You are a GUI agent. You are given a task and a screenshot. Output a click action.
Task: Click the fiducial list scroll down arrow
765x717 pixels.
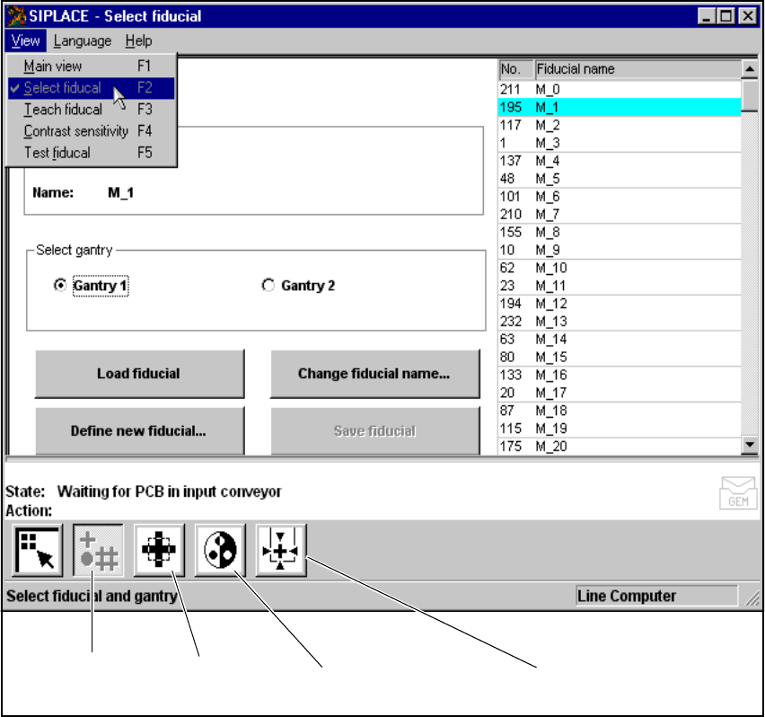pyautogui.click(x=750, y=445)
